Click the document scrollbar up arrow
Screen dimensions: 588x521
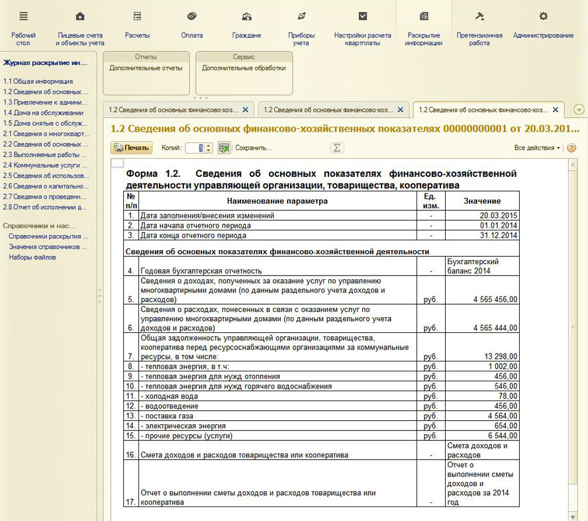tap(573, 165)
